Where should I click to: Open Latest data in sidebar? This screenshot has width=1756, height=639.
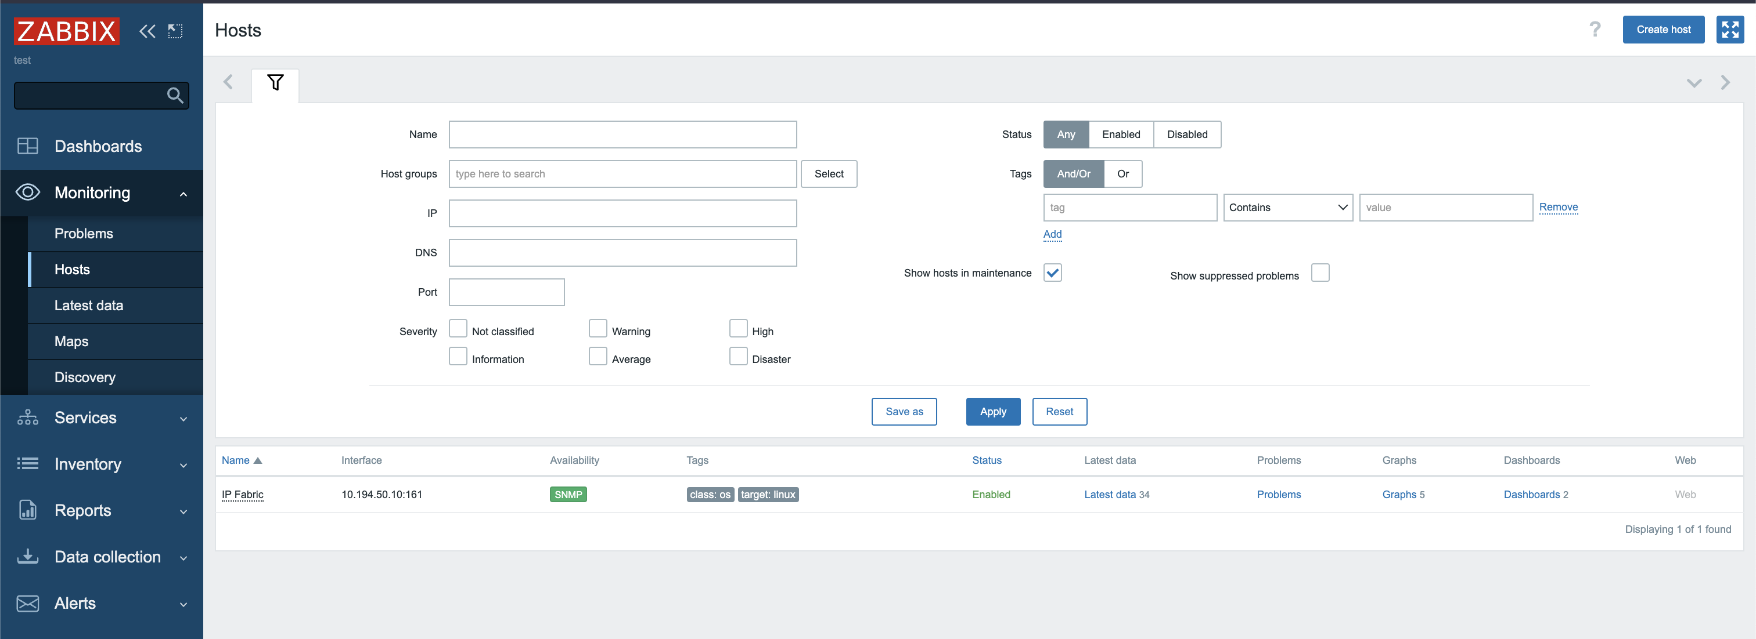click(x=89, y=306)
